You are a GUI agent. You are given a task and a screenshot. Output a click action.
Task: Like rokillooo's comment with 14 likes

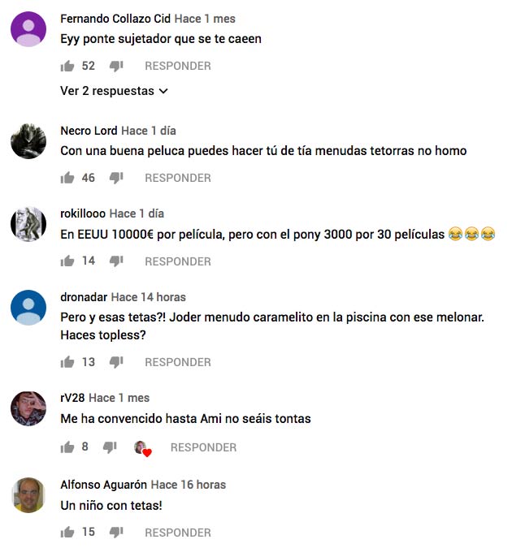click(x=67, y=261)
